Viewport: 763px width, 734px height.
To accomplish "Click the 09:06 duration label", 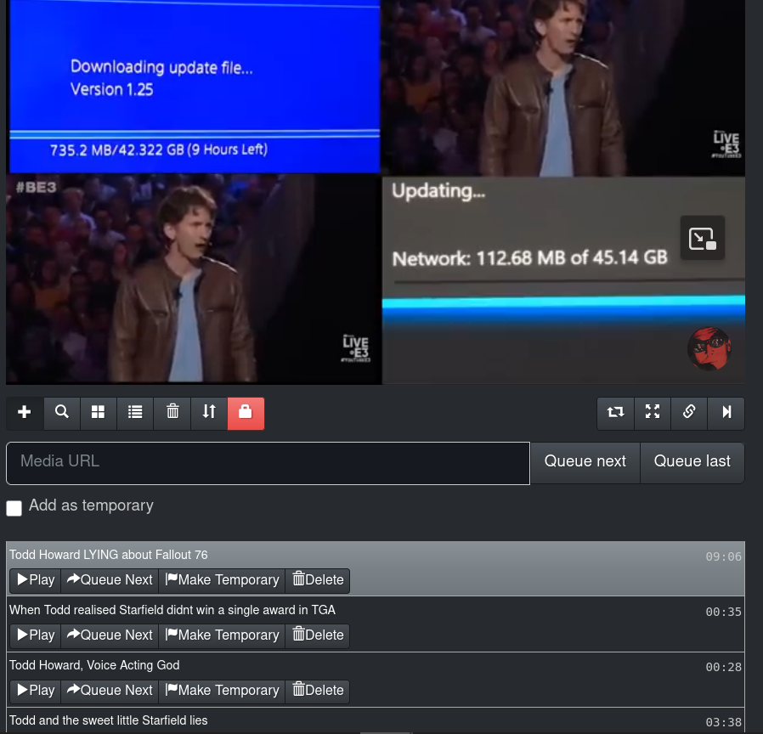I will 724,556.
